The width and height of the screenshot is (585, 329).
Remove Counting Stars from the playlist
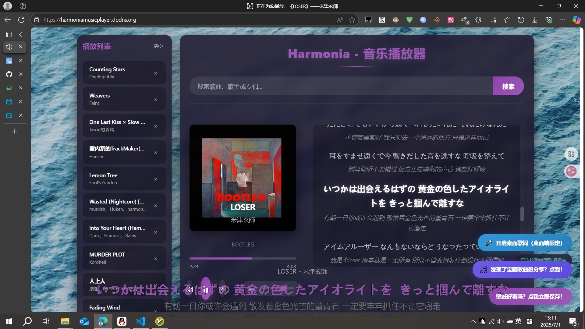pyautogui.click(x=155, y=73)
